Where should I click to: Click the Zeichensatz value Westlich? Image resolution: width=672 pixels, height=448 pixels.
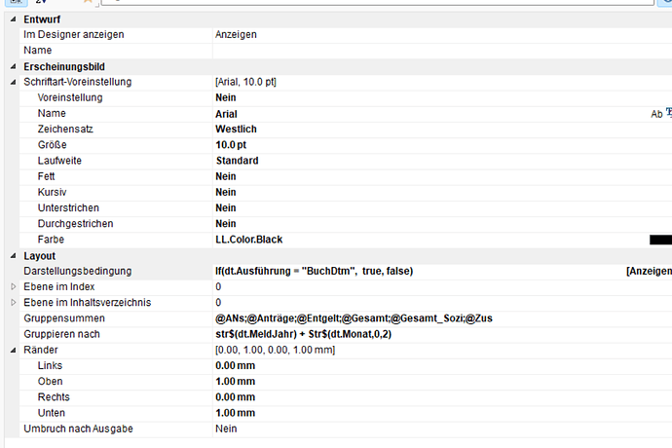pos(236,129)
